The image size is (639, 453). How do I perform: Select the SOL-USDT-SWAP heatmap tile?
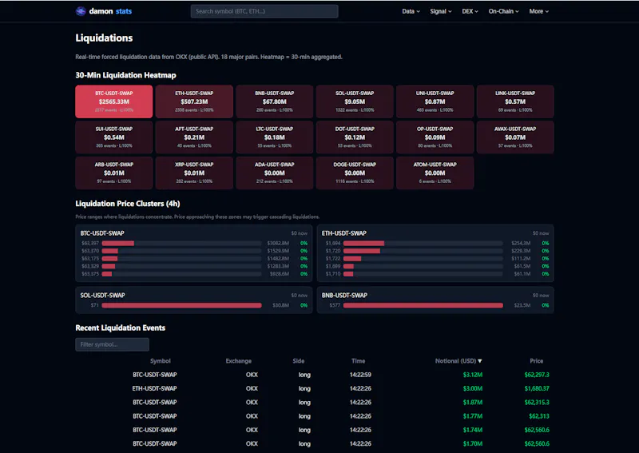[x=355, y=101]
